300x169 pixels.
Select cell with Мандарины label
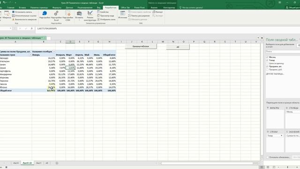click(6, 74)
